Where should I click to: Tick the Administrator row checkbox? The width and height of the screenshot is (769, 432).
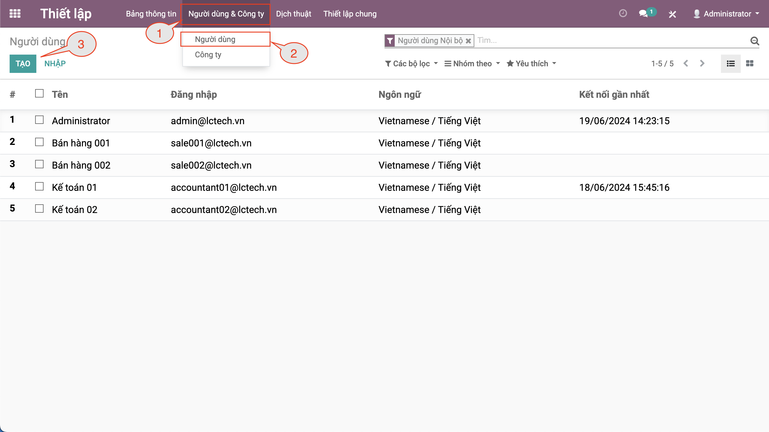coord(39,120)
